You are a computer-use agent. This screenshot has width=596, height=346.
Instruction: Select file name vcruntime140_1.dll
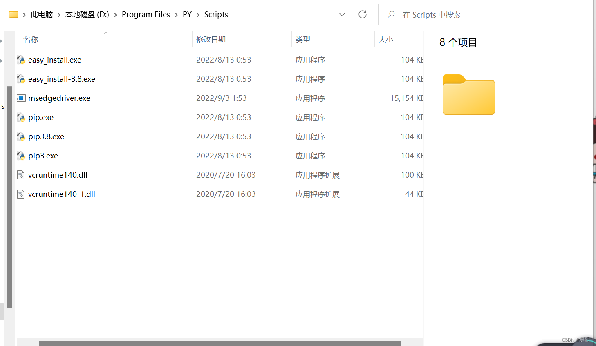point(62,194)
